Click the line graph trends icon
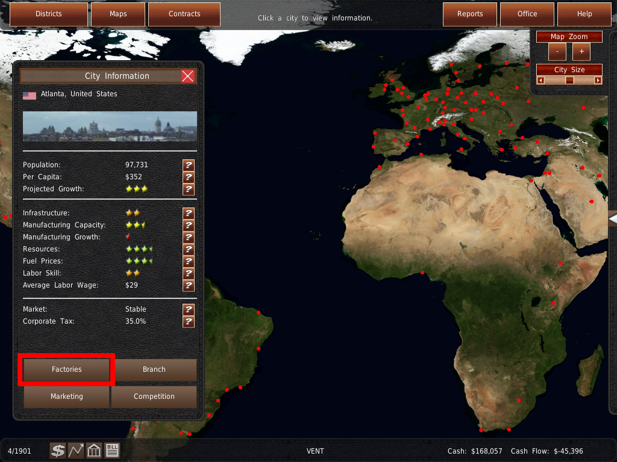617x462 pixels. tap(76, 451)
